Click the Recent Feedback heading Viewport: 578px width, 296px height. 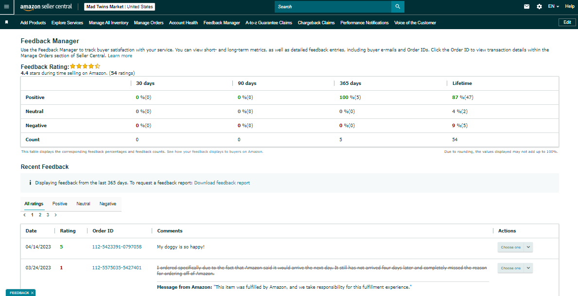point(45,167)
